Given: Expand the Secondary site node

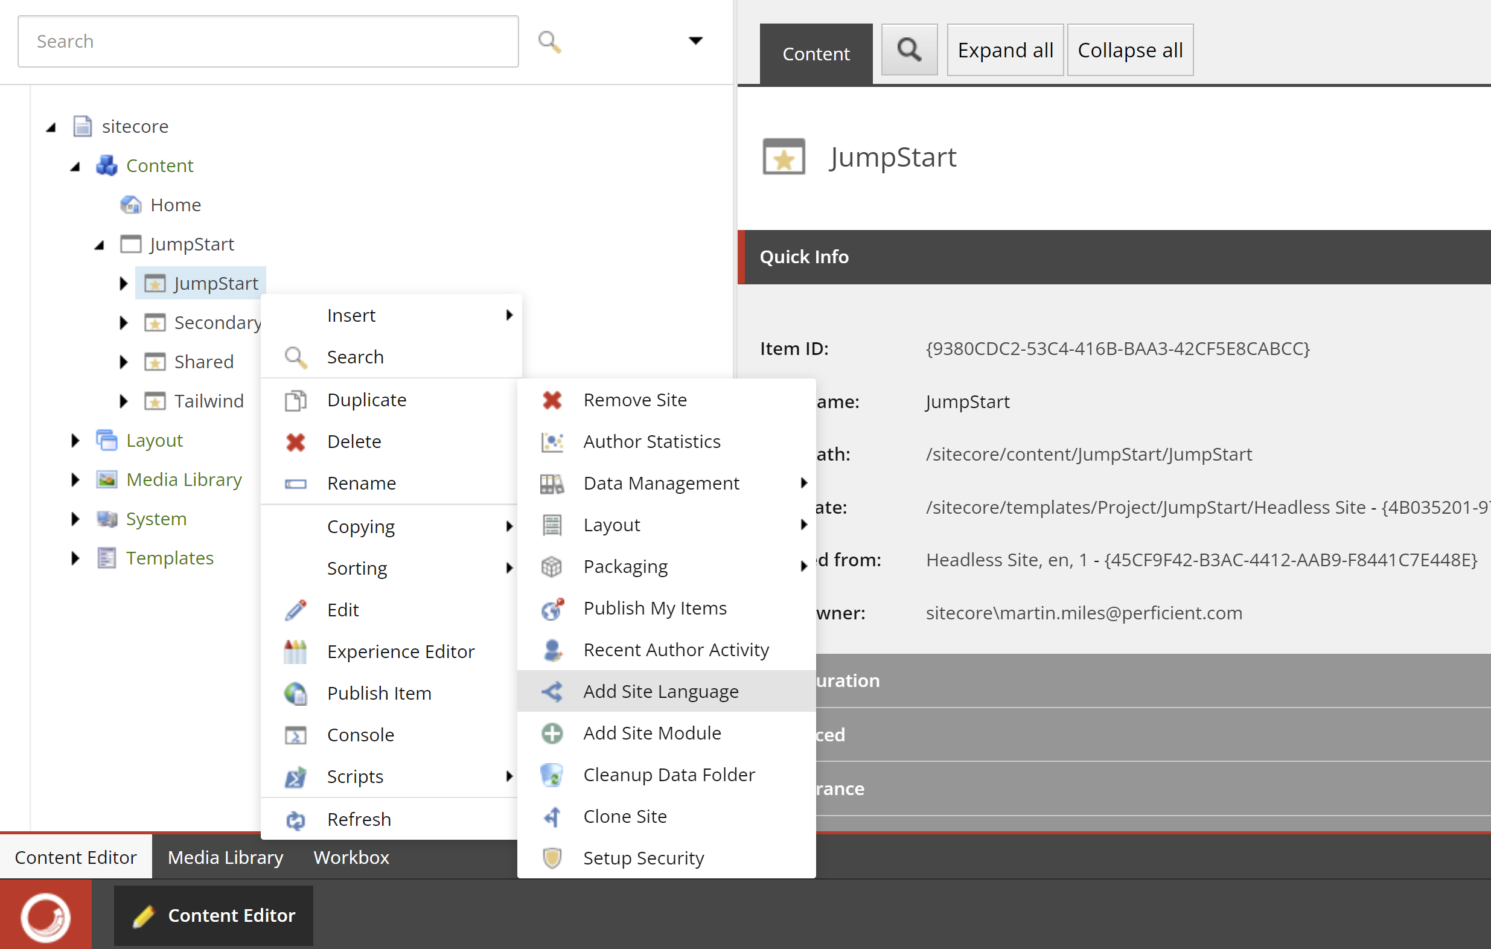Looking at the screenshot, I should [123, 322].
